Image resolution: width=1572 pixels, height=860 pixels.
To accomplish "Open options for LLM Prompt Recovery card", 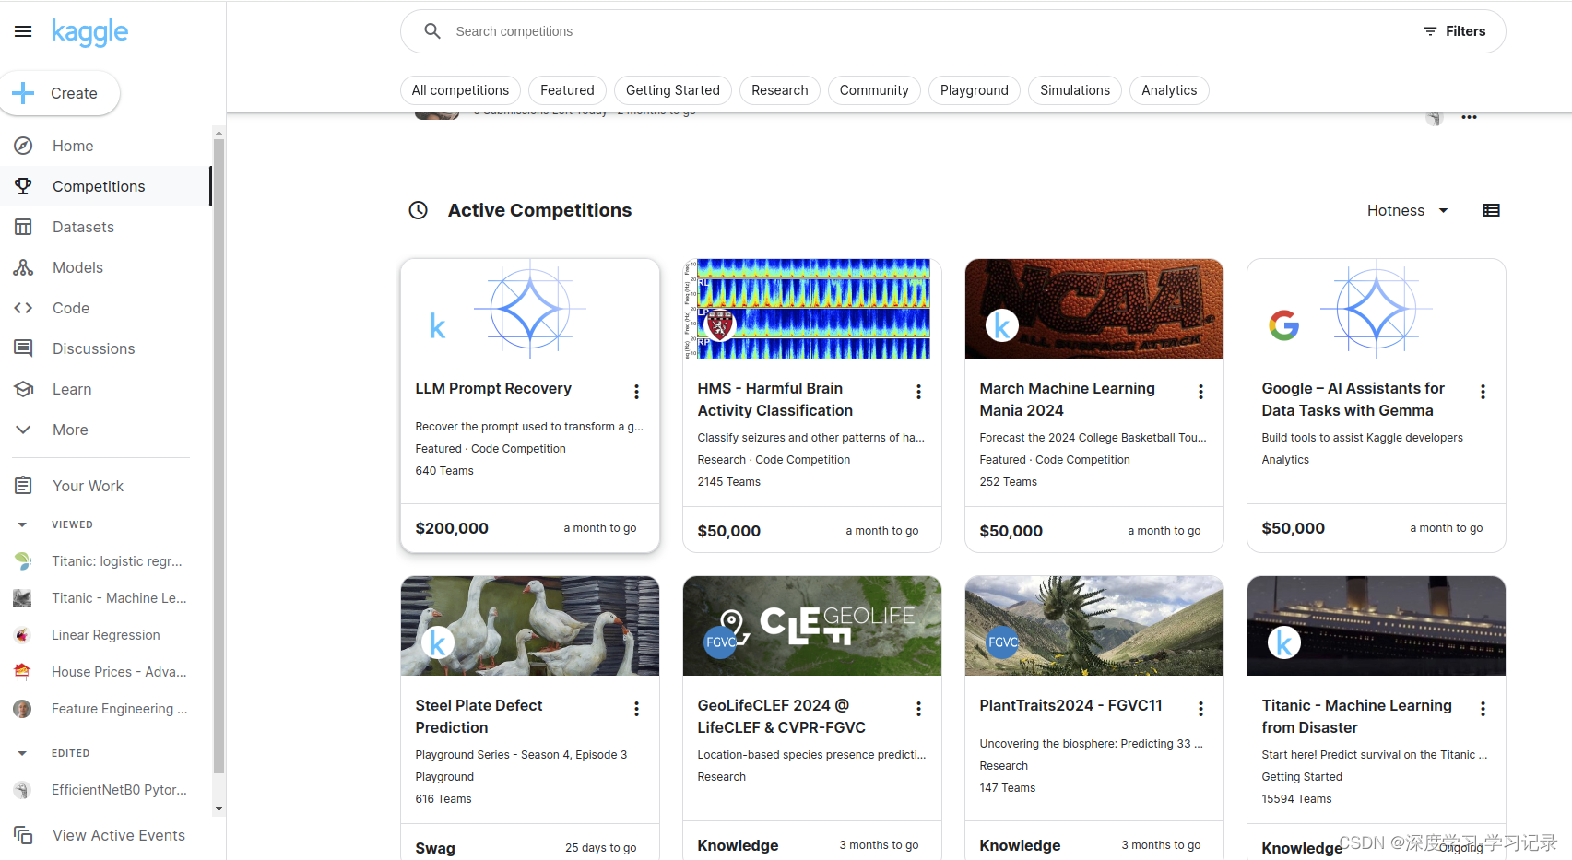I will click(x=636, y=392).
